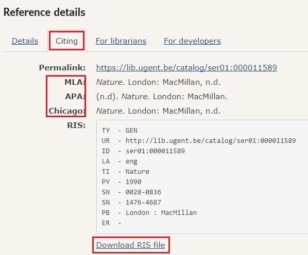This screenshot has height=255, width=308.
Task: Click RIS line ID ser01:000011589
Action: [x=143, y=151]
